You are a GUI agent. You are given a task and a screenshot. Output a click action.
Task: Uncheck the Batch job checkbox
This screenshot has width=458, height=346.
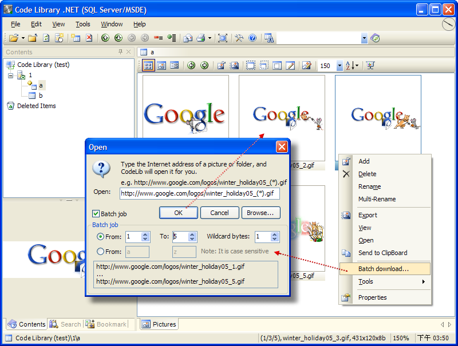click(x=96, y=214)
